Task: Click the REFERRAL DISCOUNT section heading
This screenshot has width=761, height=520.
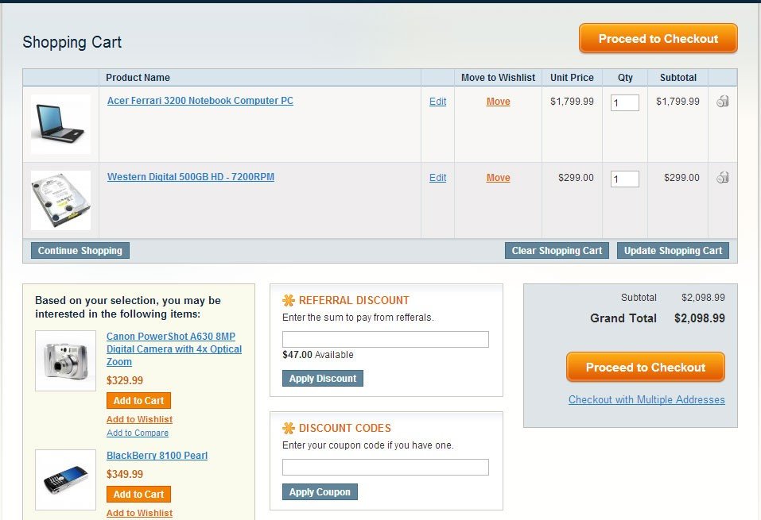Action: pos(354,300)
